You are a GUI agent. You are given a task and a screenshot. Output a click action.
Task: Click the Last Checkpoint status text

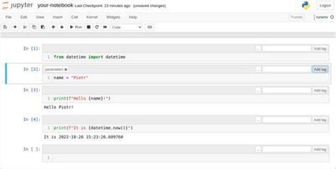click(x=102, y=6)
